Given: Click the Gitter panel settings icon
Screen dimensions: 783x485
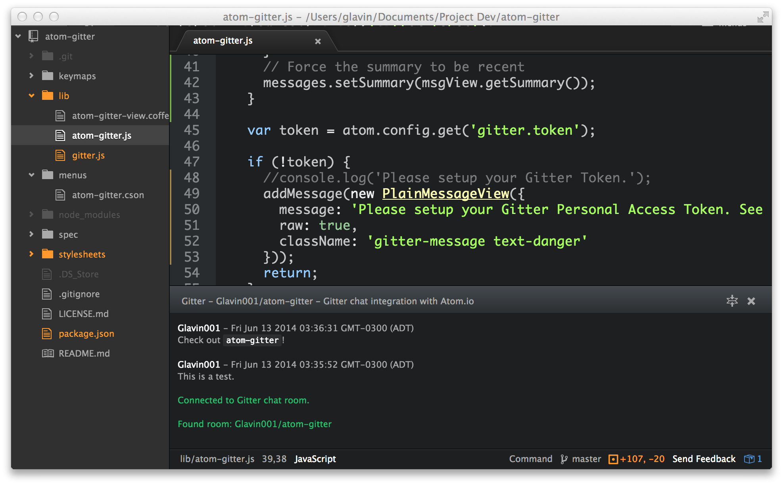Looking at the screenshot, I should [732, 301].
